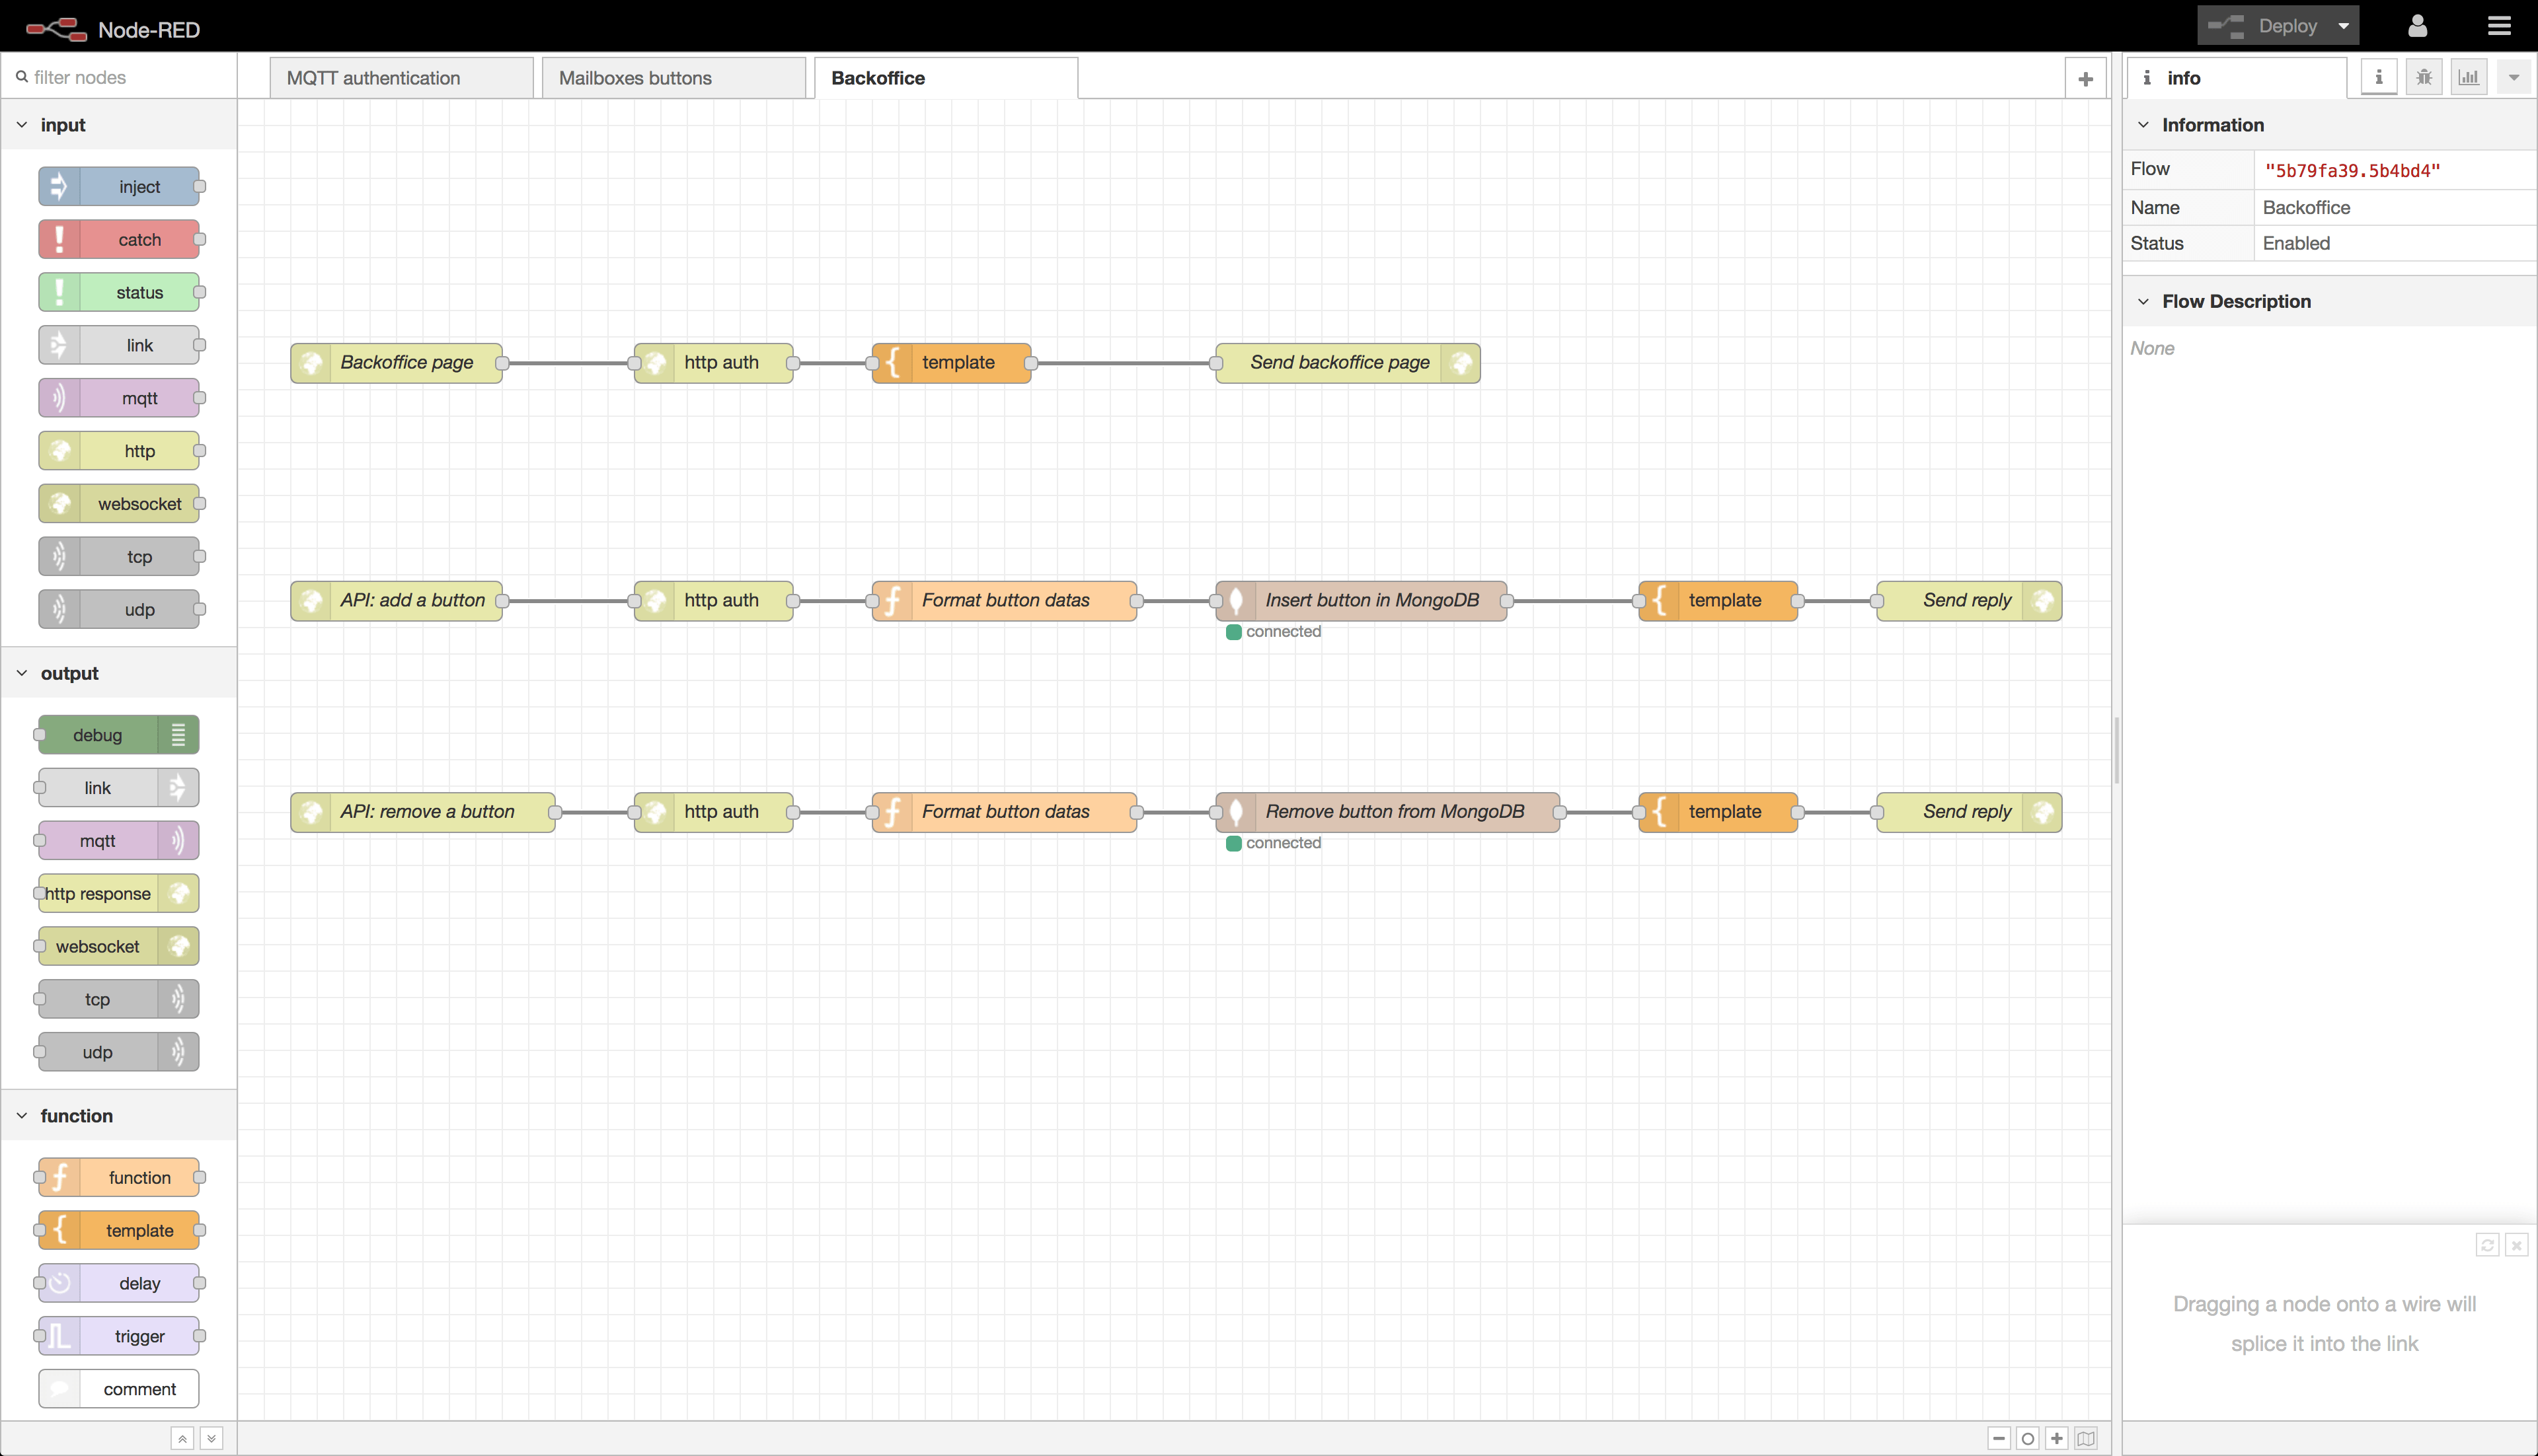Collapse the input category in the palette
The image size is (2538, 1456).
tap(22, 124)
